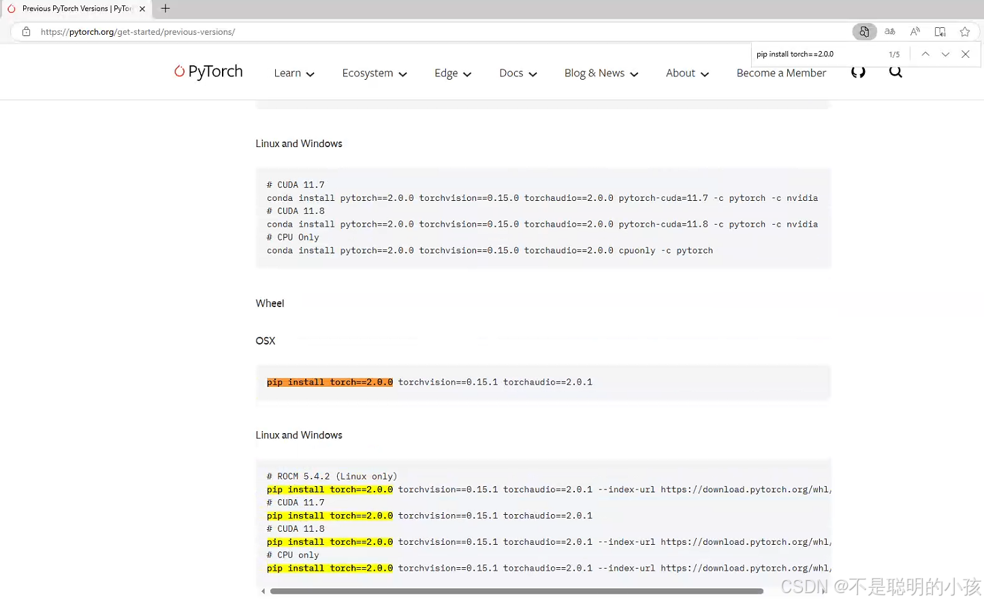Click the 'Wheel' heading

pos(270,304)
